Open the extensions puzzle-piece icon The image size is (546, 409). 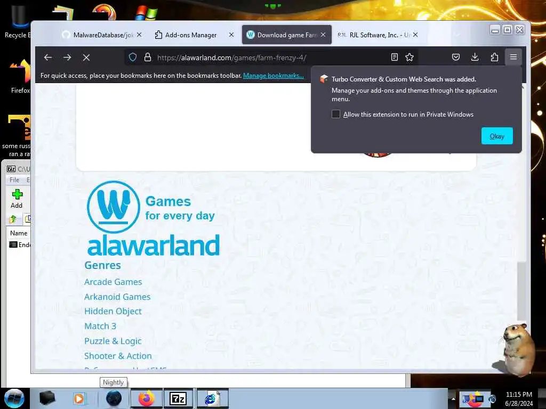click(494, 58)
